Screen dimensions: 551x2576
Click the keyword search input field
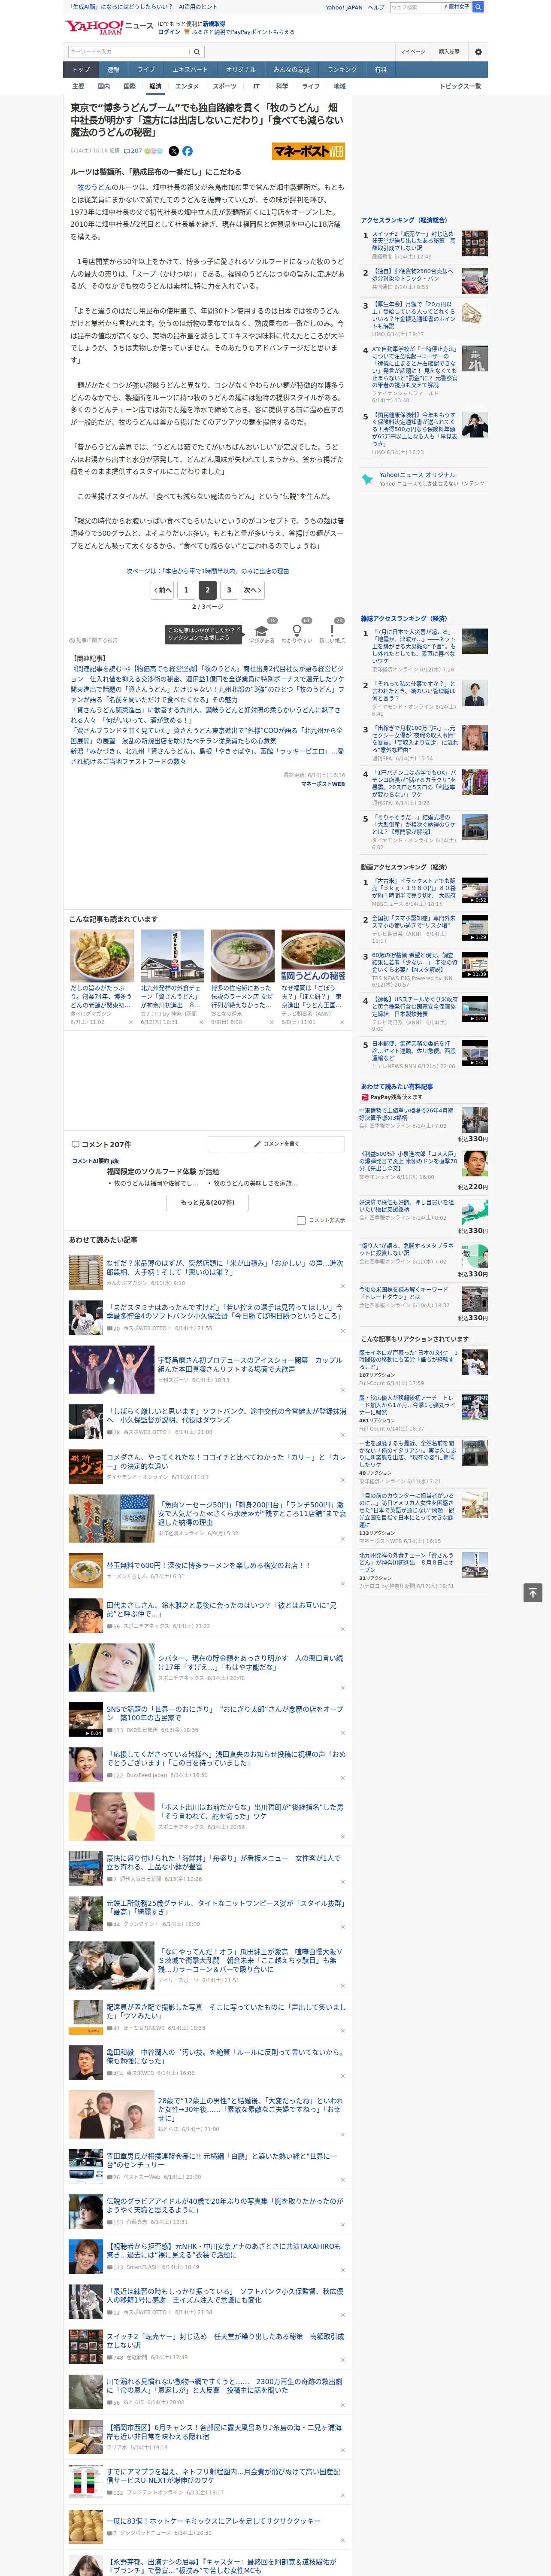coord(129,51)
